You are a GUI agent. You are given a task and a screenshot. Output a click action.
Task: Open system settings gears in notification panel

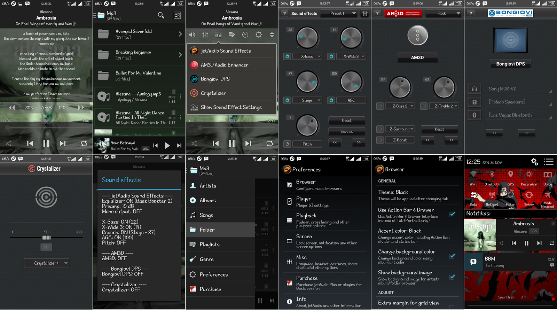tap(534, 162)
